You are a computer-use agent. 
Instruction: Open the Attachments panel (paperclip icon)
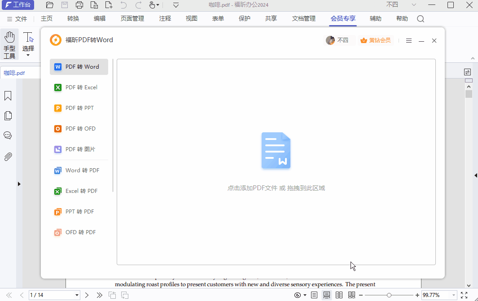pos(8,156)
